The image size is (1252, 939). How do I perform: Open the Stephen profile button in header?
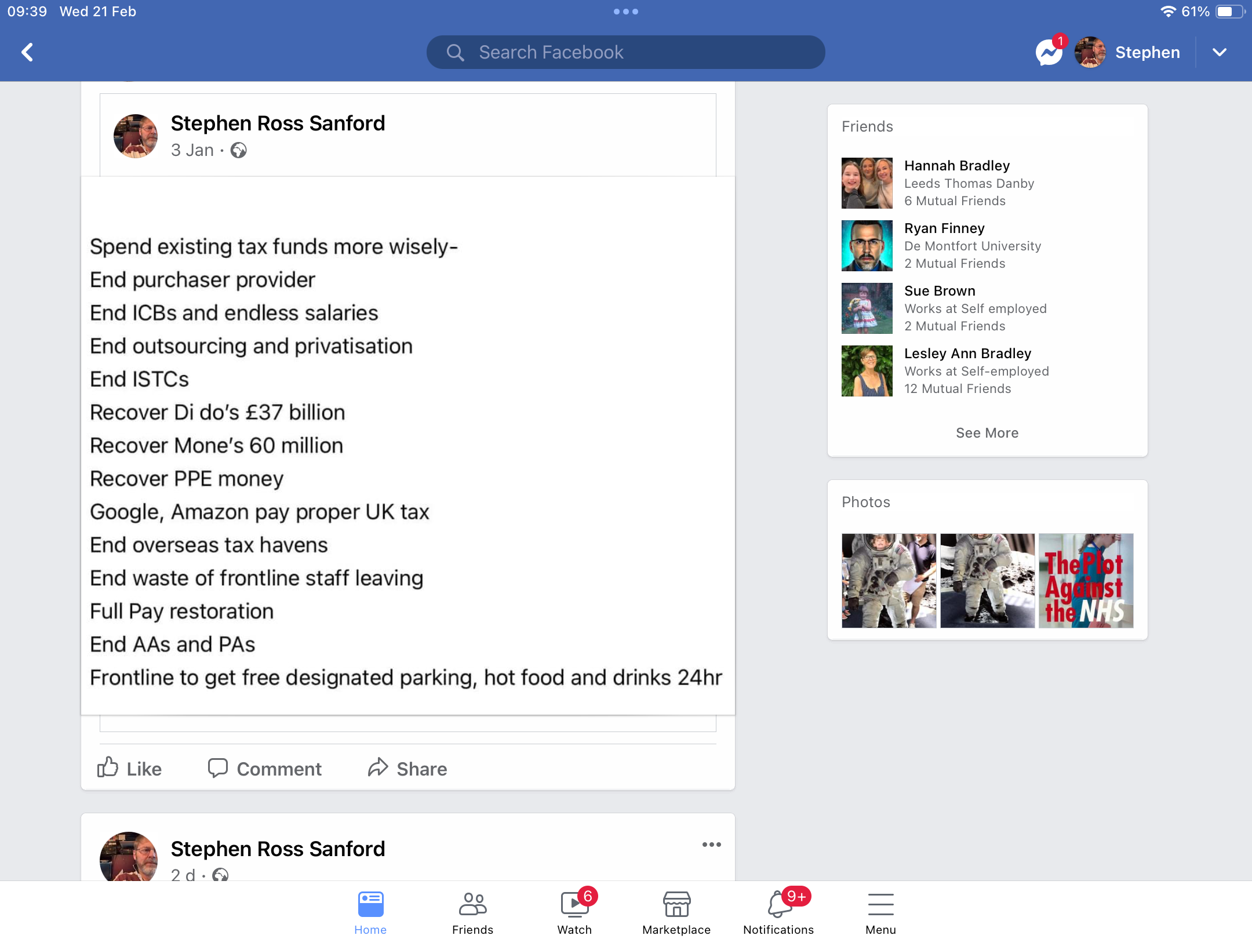click(x=1127, y=52)
